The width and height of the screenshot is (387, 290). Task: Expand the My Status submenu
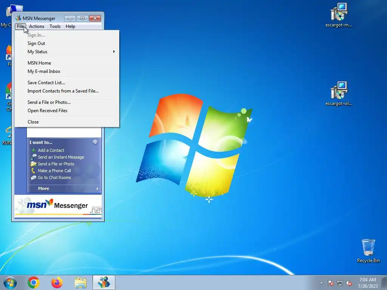point(67,52)
